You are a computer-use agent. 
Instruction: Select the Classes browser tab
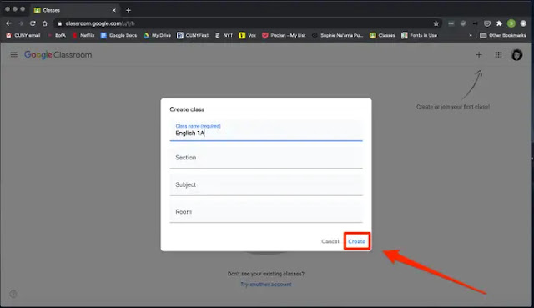(x=74, y=10)
